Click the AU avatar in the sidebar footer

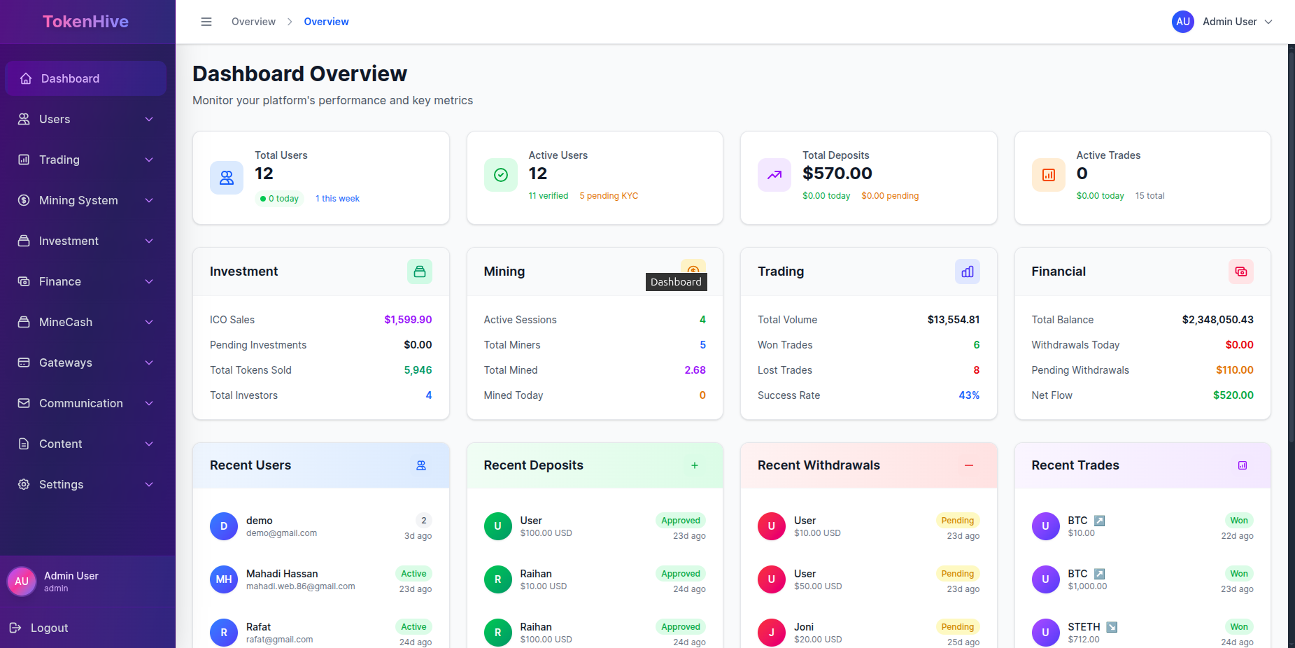pyautogui.click(x=22, y=582)
